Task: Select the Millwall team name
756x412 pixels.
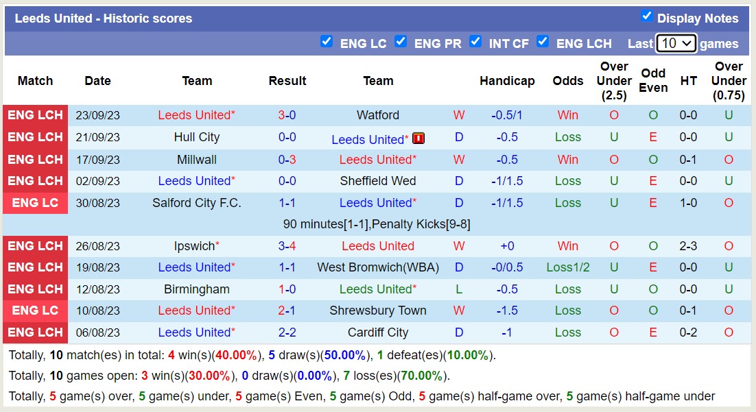Action: (197, 159)
